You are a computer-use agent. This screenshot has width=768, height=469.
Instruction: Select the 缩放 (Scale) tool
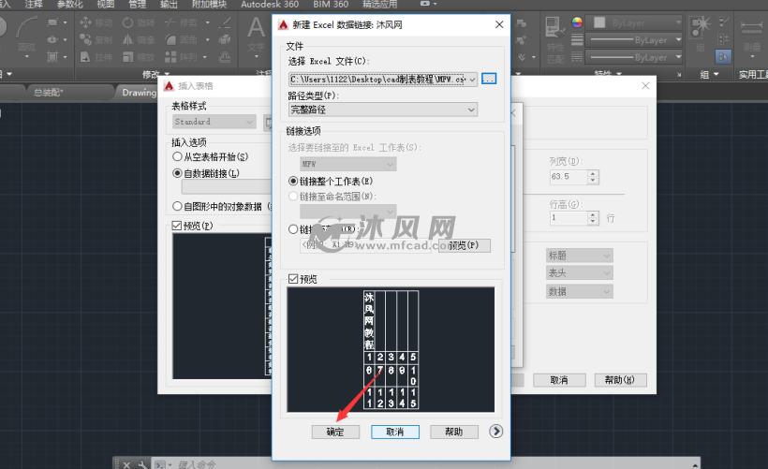(139, 57)
